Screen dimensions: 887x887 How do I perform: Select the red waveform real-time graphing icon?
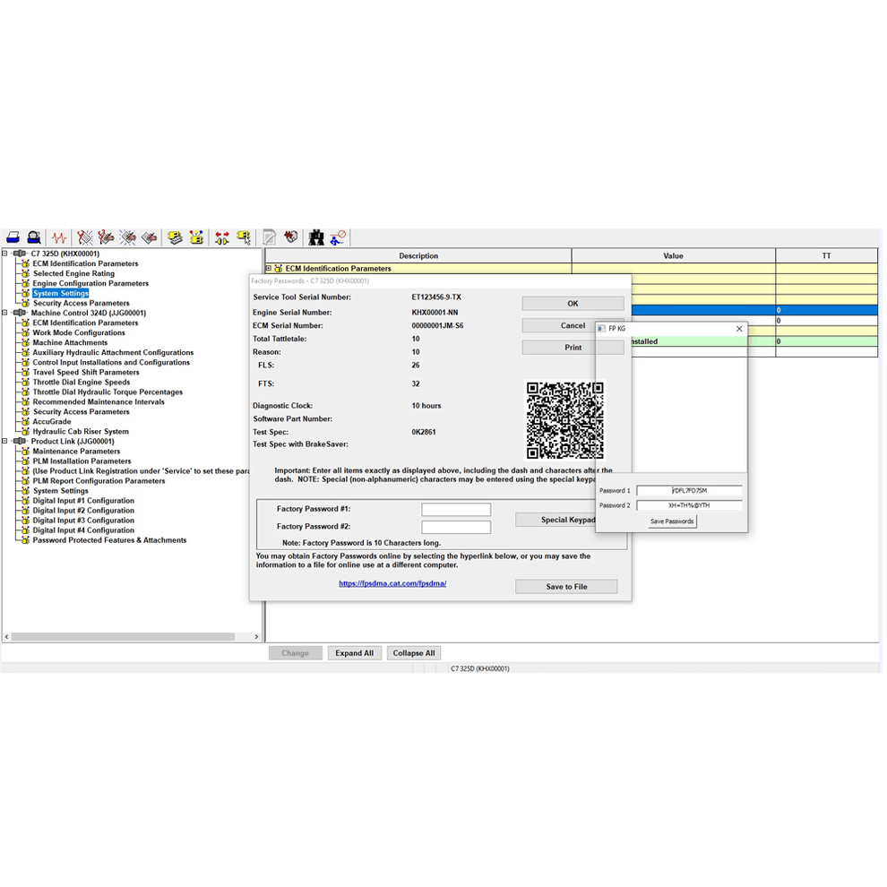pyautogui.click(x=57, y=237)
